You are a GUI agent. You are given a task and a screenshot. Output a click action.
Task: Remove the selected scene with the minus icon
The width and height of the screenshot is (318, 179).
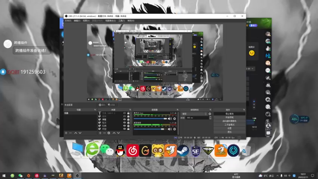coord(70,133)
